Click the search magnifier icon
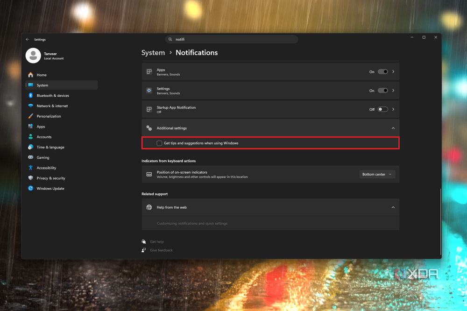This screenshot has height=311, width=467. pyautogui.click(x=170, y=39)
